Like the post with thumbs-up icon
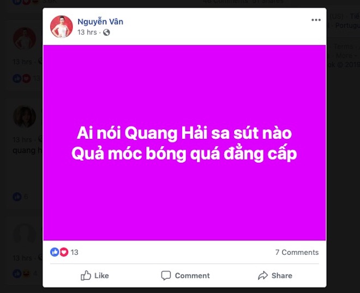 point(86,276)
